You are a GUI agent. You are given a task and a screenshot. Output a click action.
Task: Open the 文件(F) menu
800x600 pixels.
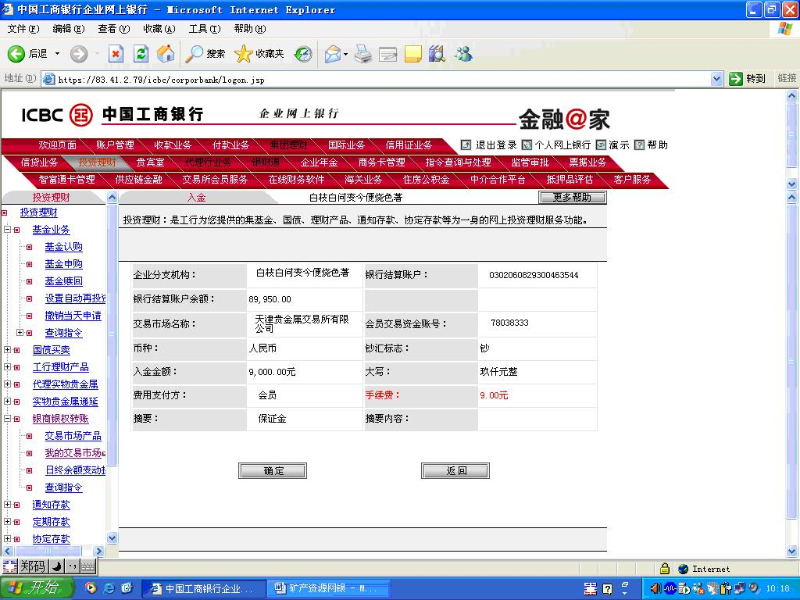click(23, 29)
